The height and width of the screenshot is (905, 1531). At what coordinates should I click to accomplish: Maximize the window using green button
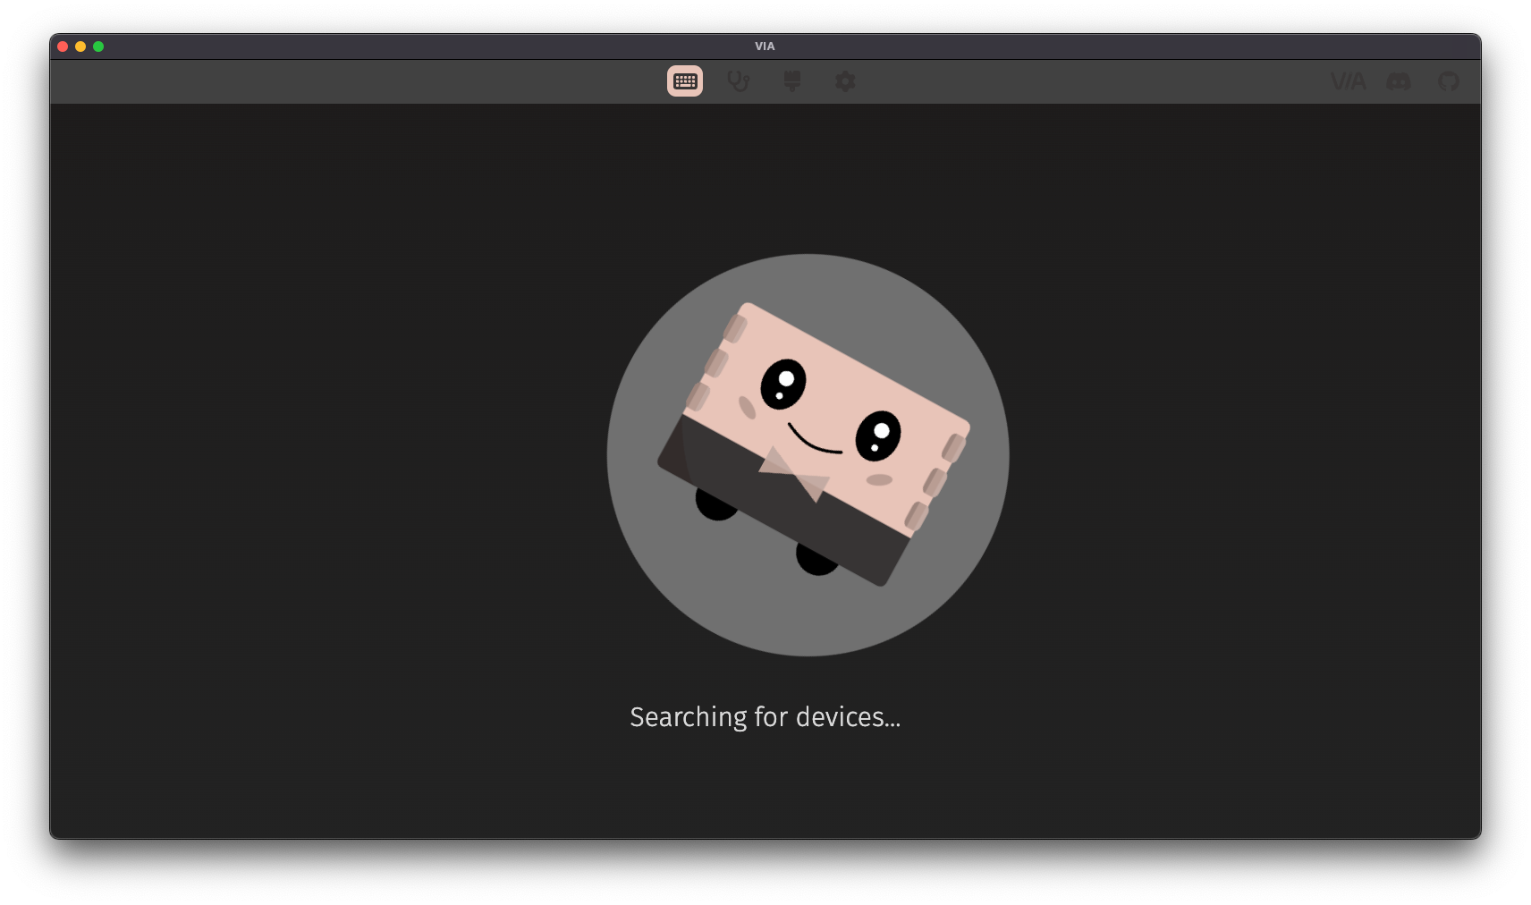(98, 47)
